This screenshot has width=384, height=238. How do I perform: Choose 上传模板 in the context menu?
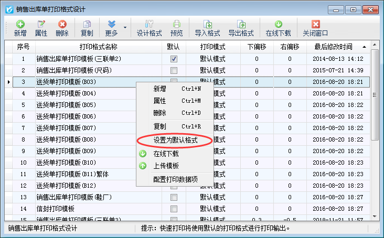[166, 166]
